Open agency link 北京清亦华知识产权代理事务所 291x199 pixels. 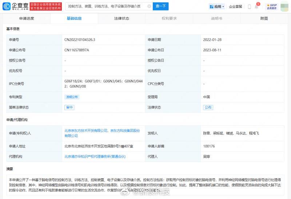[95, 157]
